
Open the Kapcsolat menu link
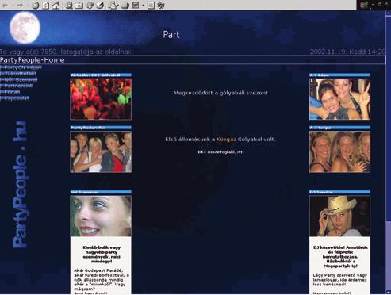point(14,98)
